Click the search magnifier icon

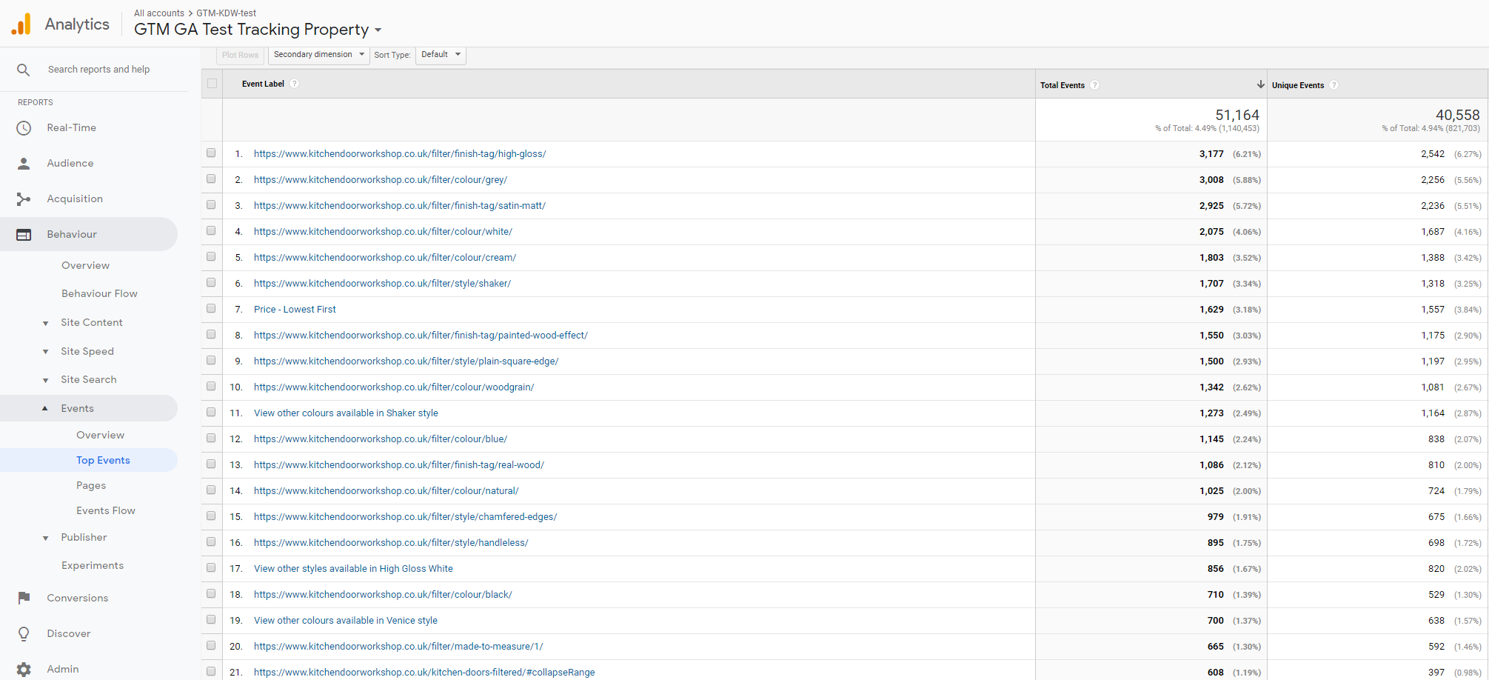[24, 70]
